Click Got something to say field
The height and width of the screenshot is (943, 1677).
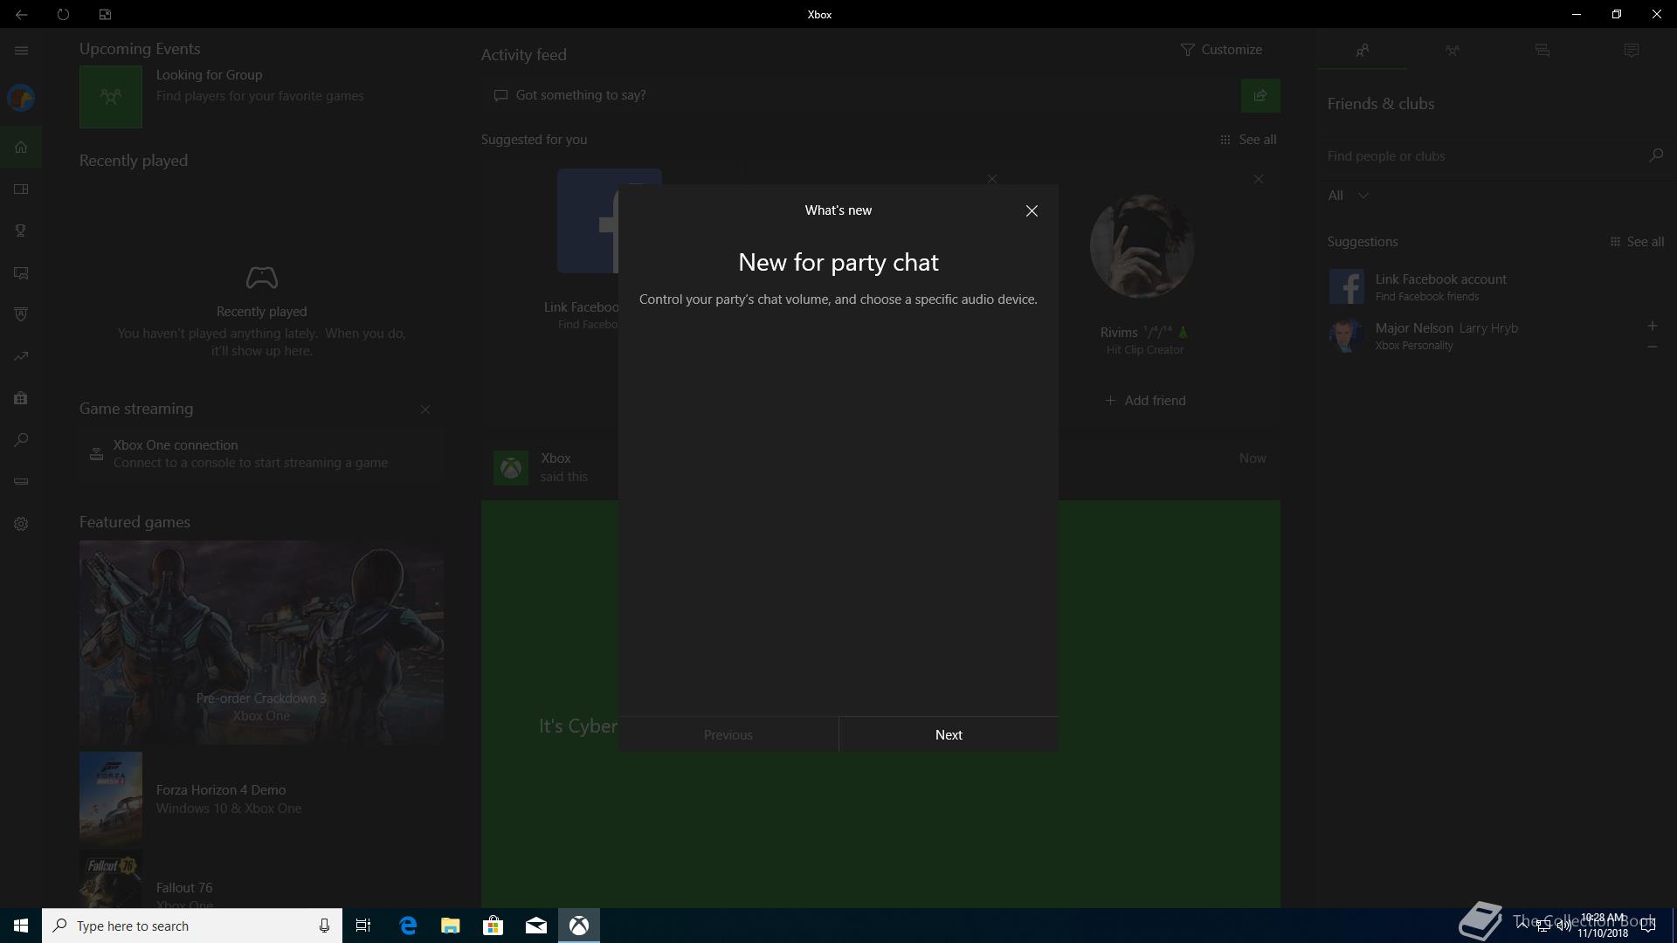860,96
